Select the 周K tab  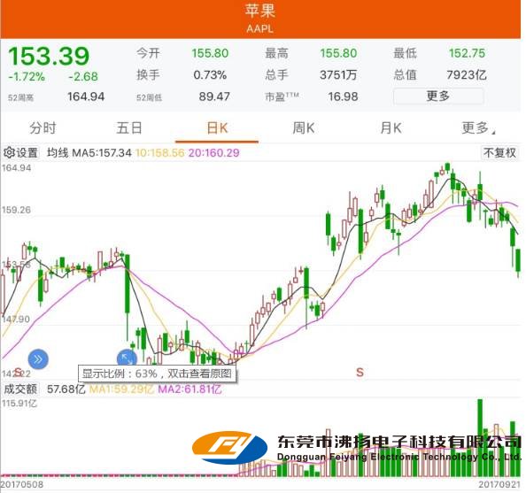(303, 128)
